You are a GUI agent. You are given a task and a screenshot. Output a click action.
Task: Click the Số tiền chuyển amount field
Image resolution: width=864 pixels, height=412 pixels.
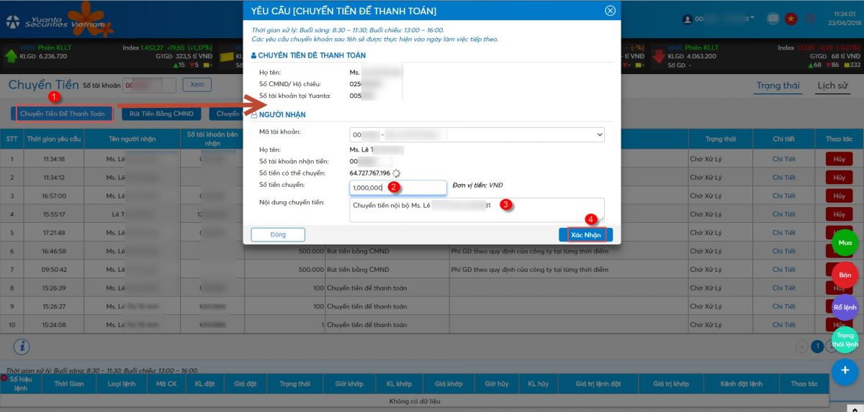397,188
